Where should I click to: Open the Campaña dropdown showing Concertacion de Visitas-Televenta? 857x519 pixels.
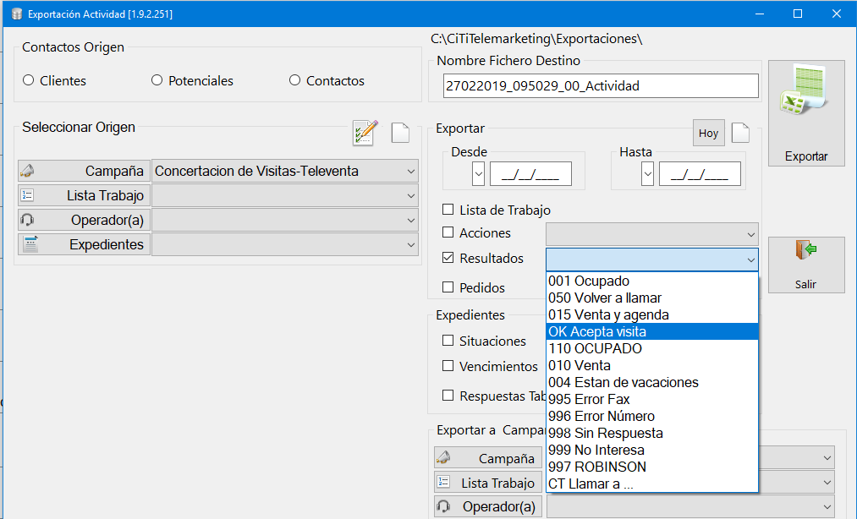tap(285, 171)
